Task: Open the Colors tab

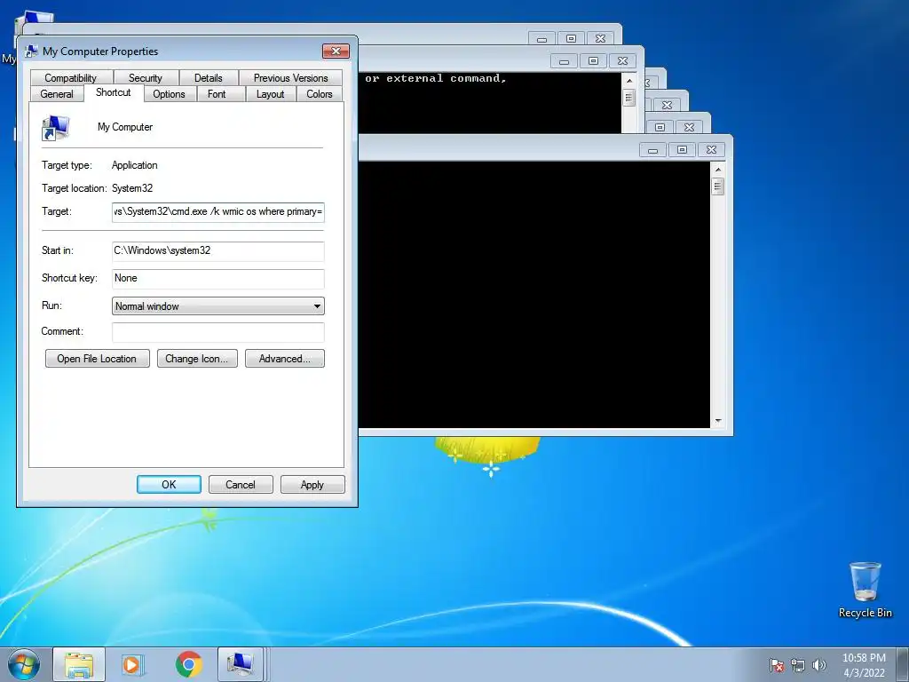Action: point(320,94)
